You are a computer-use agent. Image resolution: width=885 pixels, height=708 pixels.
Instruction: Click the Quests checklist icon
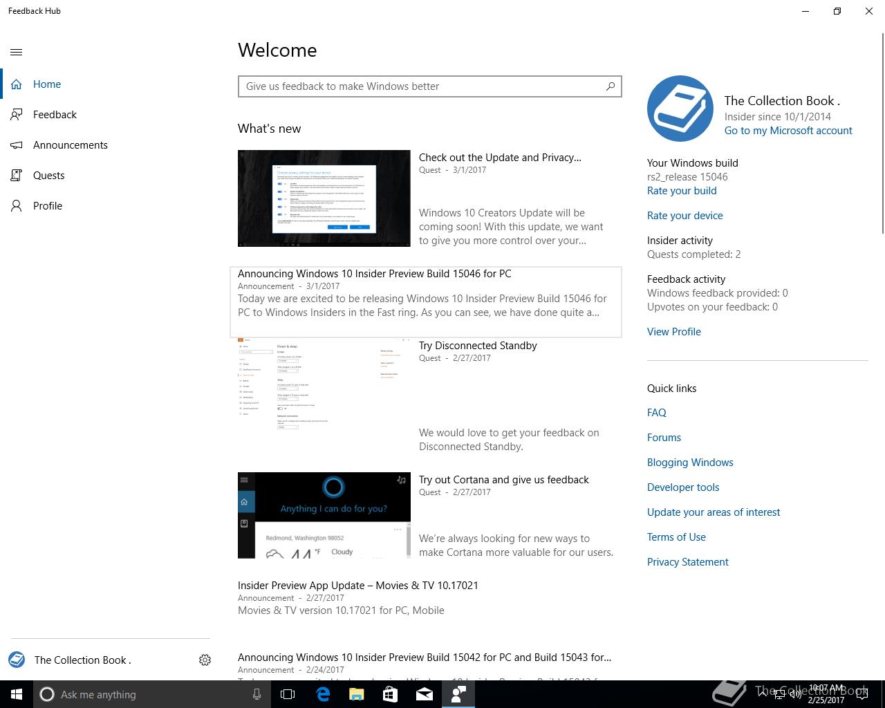click(17, 176)
